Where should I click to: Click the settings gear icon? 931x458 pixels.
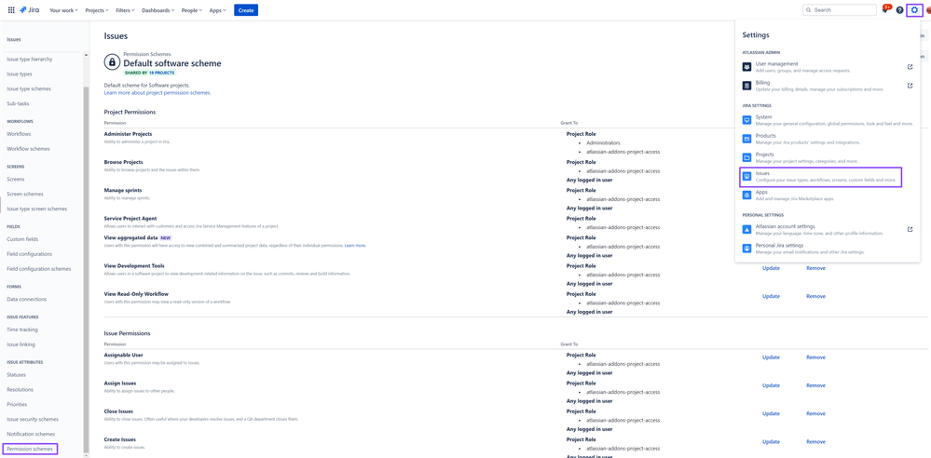(x=914, y=10)
